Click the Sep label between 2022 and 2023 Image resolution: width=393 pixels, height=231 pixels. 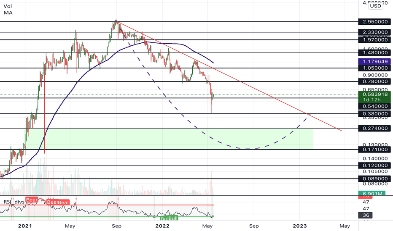(x=254, y=226)
